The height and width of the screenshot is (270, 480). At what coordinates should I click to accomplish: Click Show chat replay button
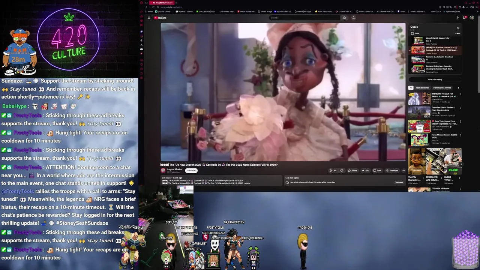(435, 79)
